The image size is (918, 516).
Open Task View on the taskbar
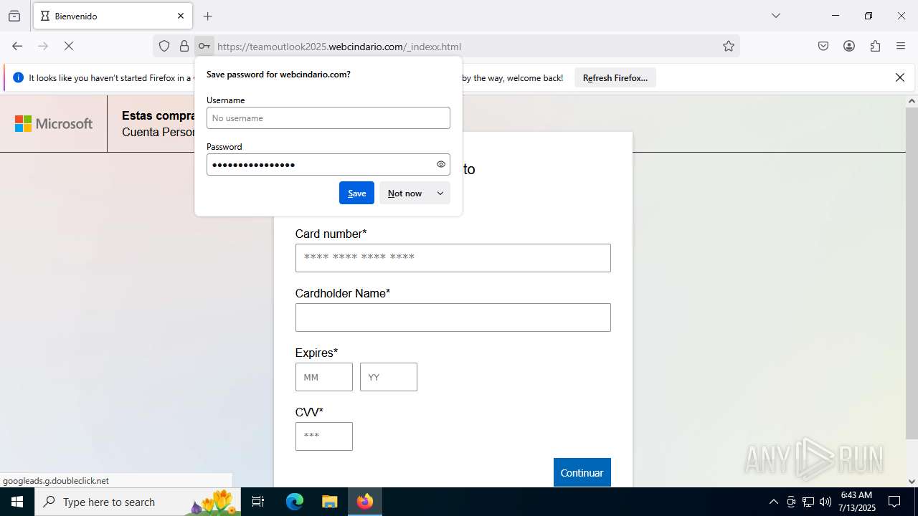[259, 502]
